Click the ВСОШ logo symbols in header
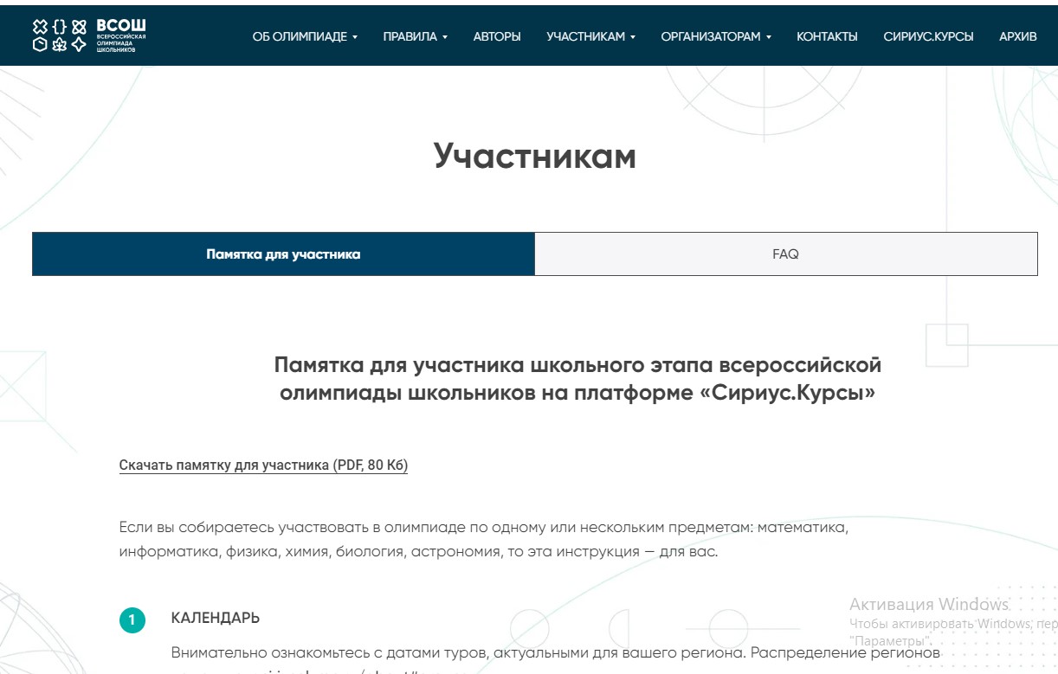The height and width of the screenshot is (674, 1058). pyautogui.click(x=59, y=35)
